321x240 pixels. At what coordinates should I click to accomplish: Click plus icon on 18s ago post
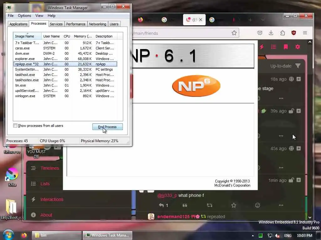299,79
